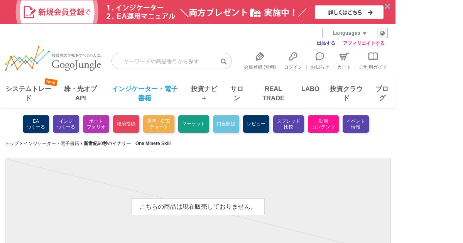The height and width of the screenshot is (243, 463).
Task: Click the 口座開設 button
Action: (226, 124)
